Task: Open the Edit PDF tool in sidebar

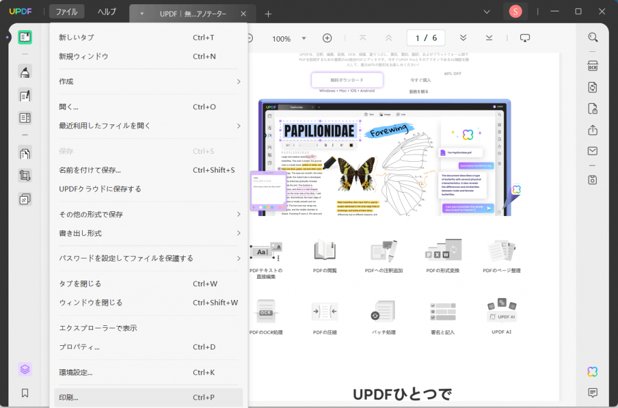Action: (25, 95)
